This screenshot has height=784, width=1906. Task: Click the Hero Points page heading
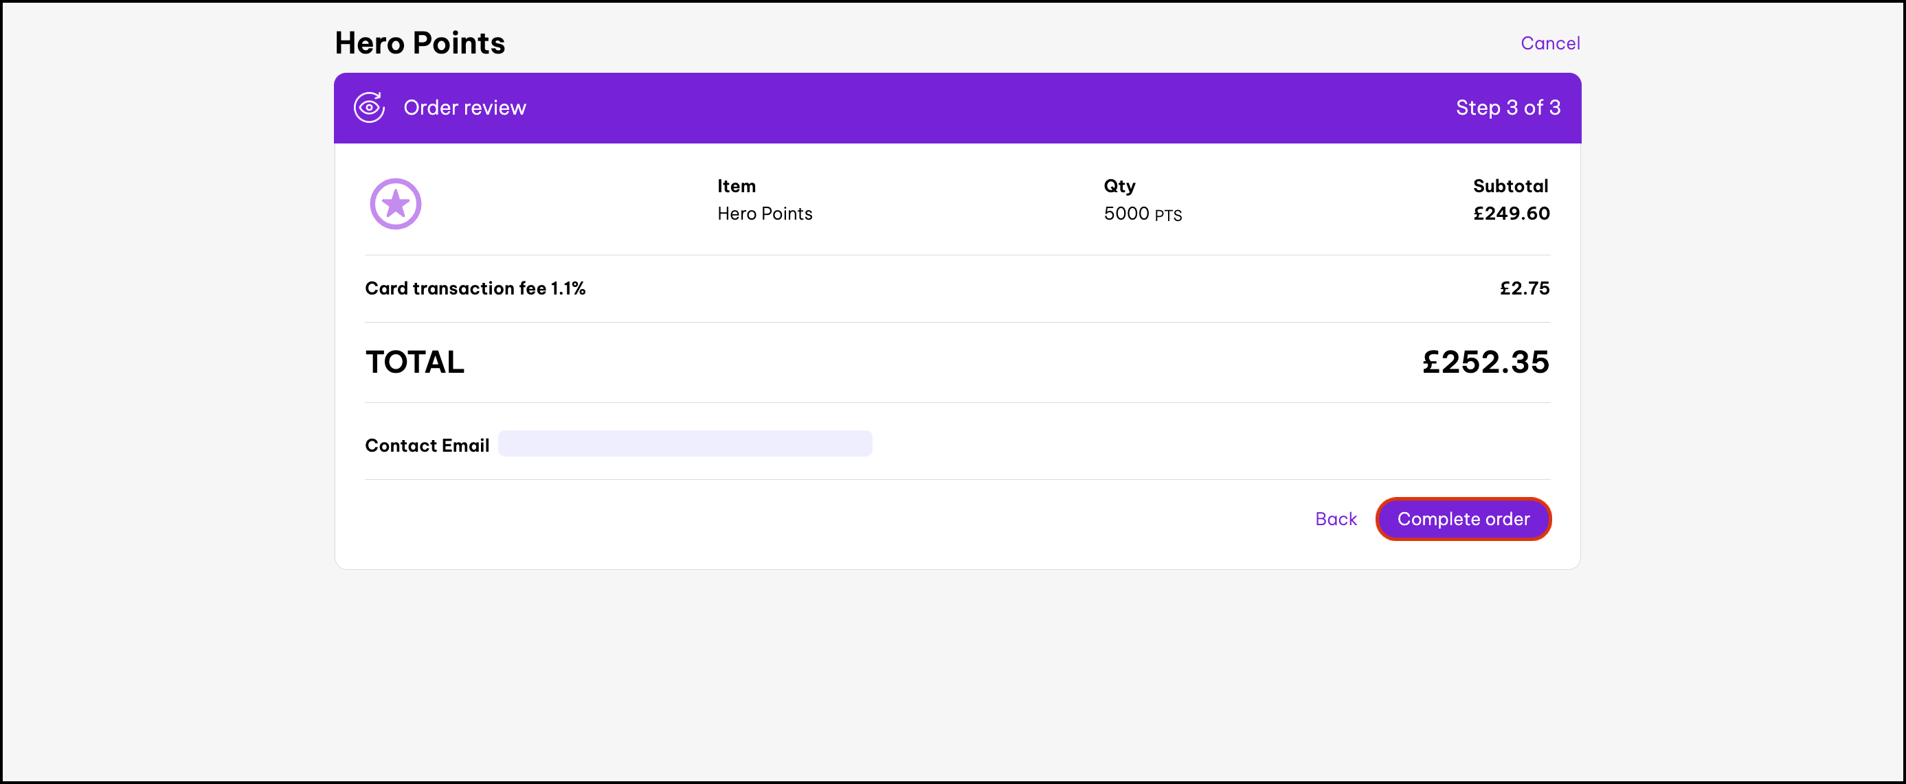pyautogui.click(x=420, y=43)
